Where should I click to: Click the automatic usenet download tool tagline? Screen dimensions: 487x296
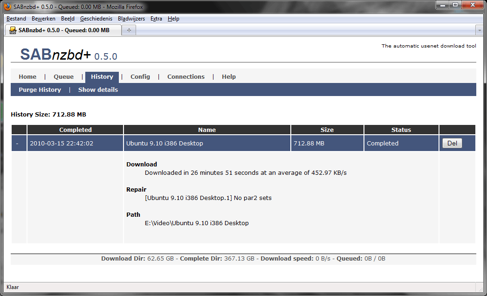429,46
